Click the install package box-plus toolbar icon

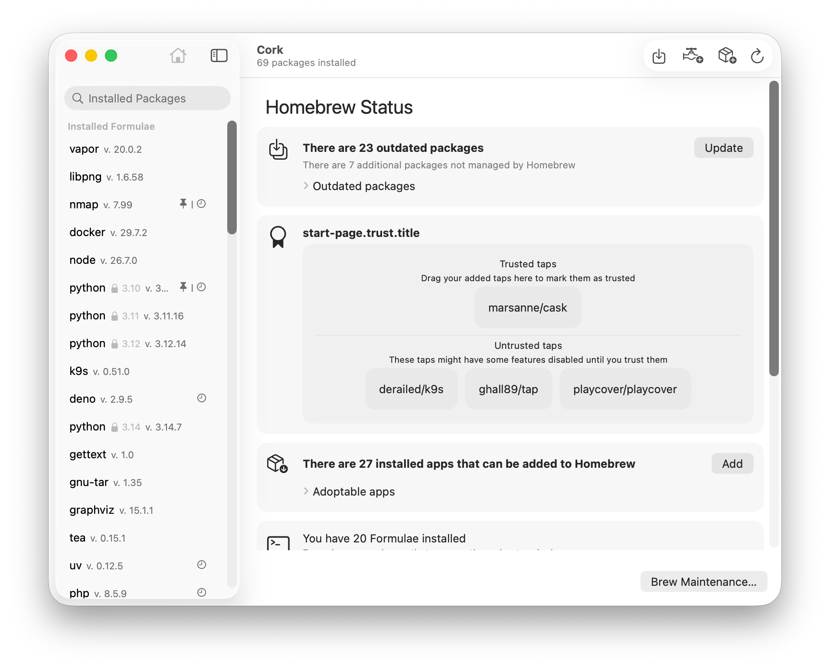[727, 56]
